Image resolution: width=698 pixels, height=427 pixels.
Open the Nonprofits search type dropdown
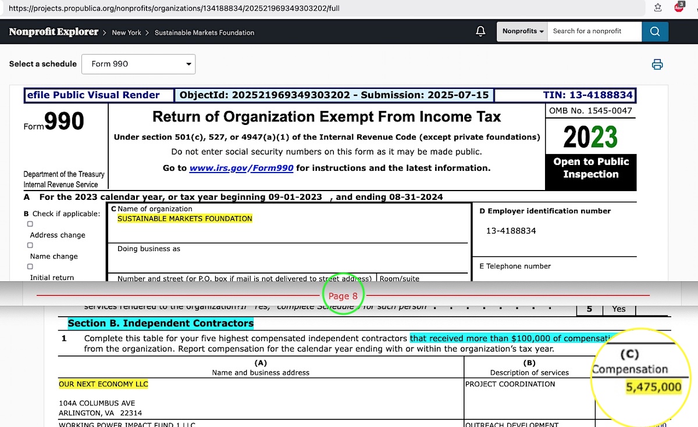tap(522, 31)
